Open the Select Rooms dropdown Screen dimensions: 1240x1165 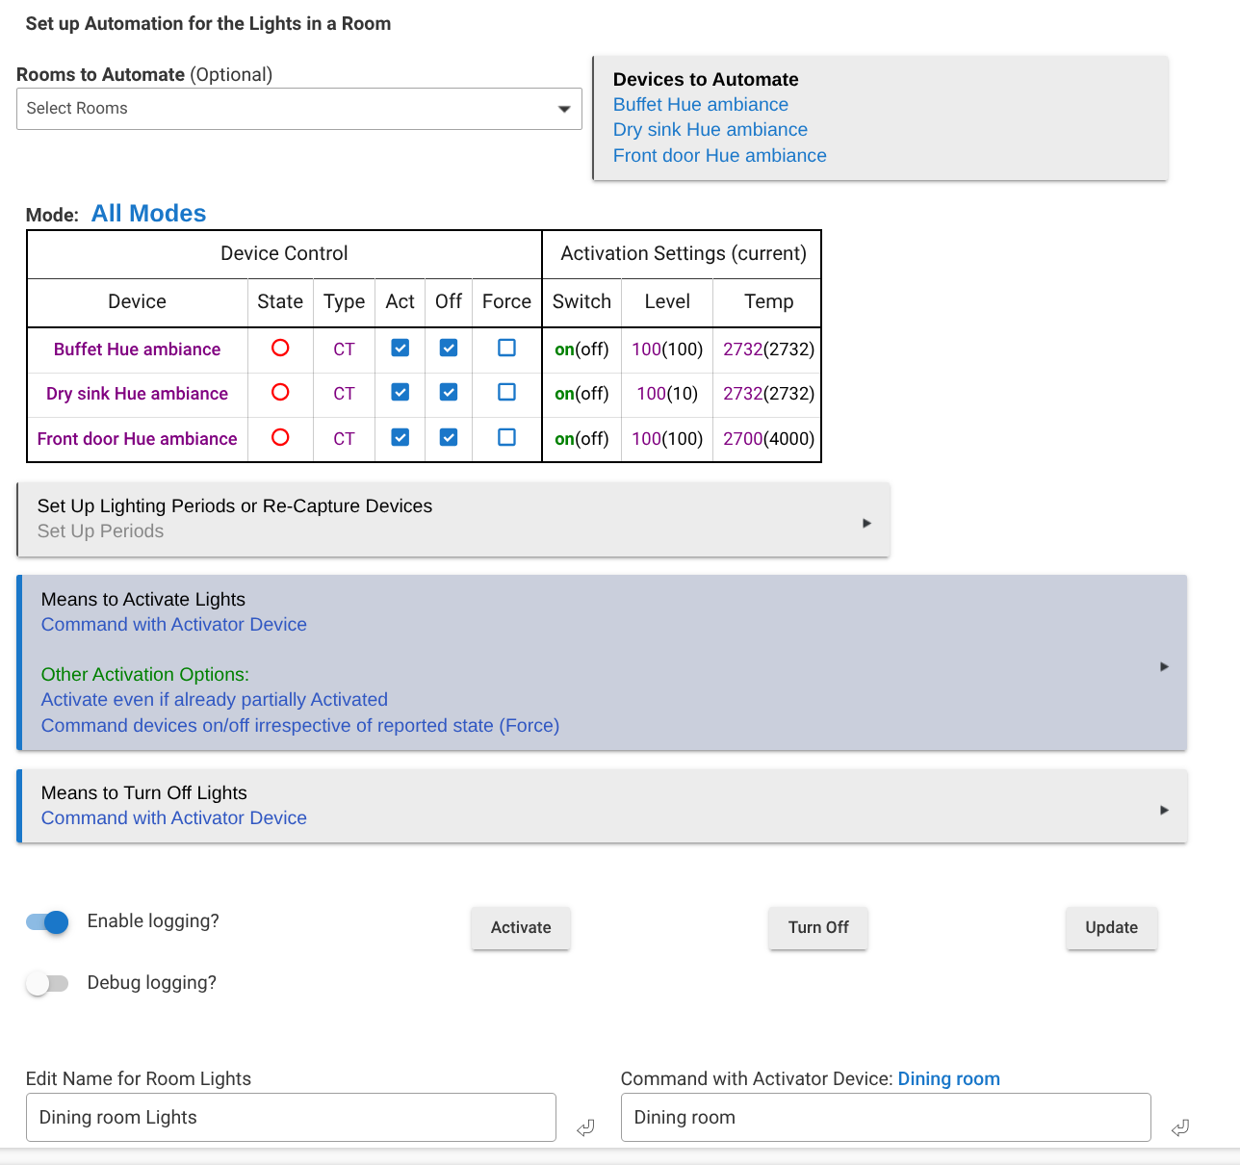pyautogui.click(x=299, y=109)
